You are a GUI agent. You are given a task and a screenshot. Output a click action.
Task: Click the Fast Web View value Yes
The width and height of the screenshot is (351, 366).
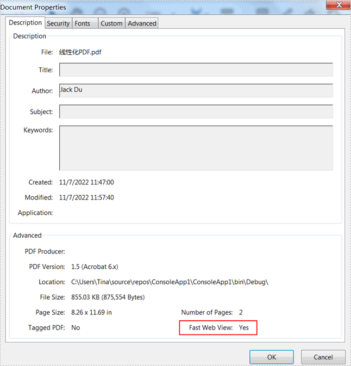coord(244,327)
